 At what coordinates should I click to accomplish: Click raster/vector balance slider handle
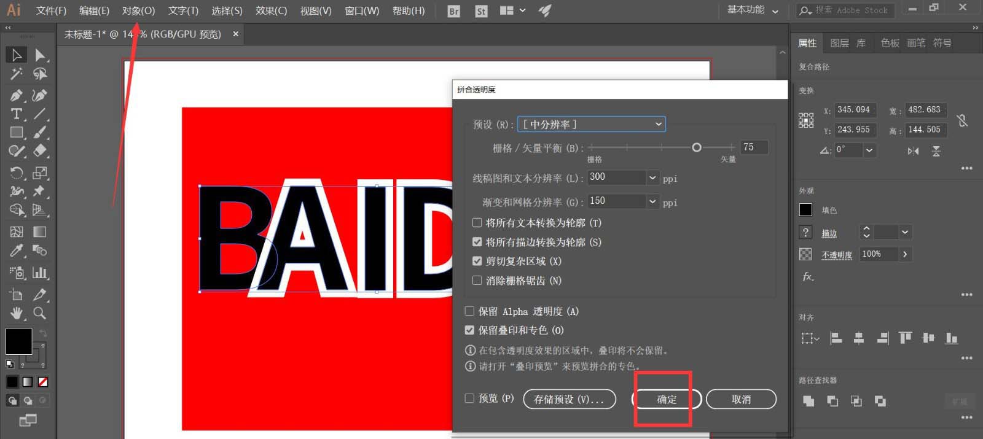[x=696, y=147]
